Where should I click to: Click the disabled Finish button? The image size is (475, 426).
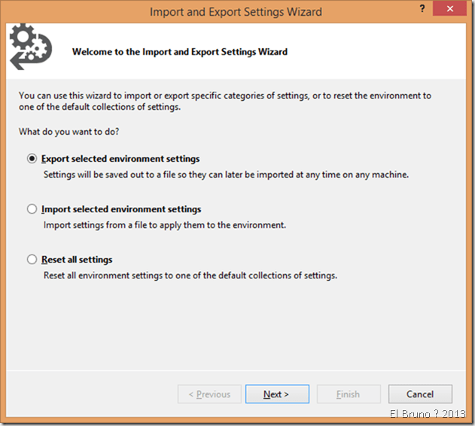point(348,394)
